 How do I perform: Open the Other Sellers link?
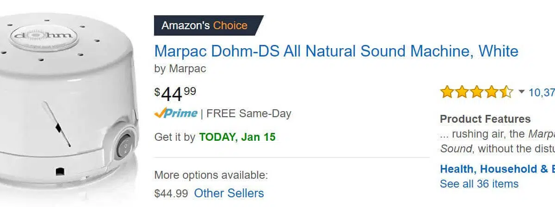click(x=229, y=193)
